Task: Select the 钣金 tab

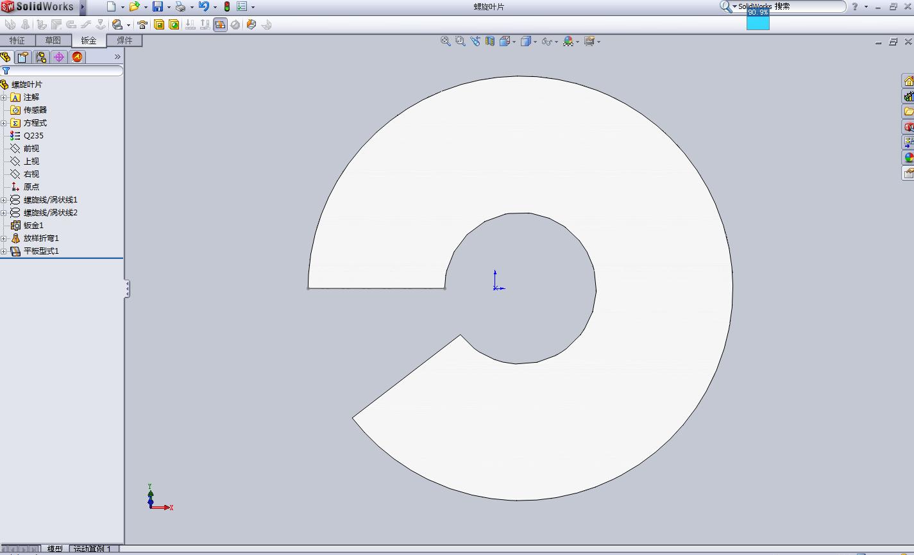Action: tap(89, 40)
